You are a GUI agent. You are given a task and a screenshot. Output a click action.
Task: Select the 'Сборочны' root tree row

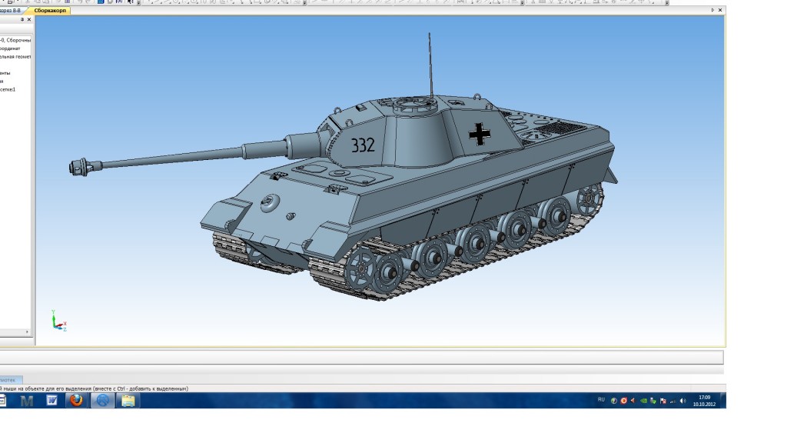[x=16, y=40]
